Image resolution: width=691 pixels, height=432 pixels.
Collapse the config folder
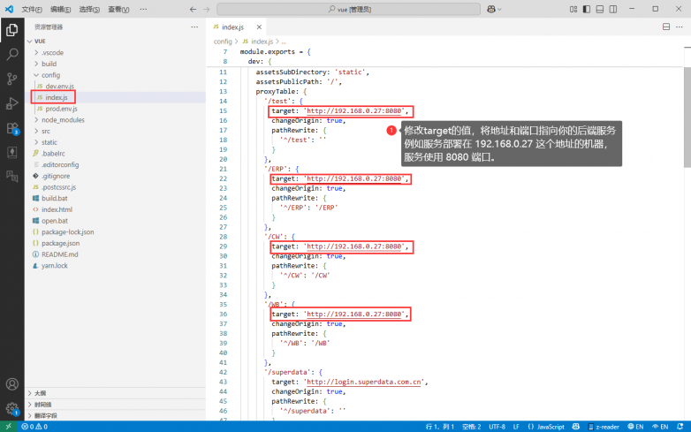pos(49,75)
